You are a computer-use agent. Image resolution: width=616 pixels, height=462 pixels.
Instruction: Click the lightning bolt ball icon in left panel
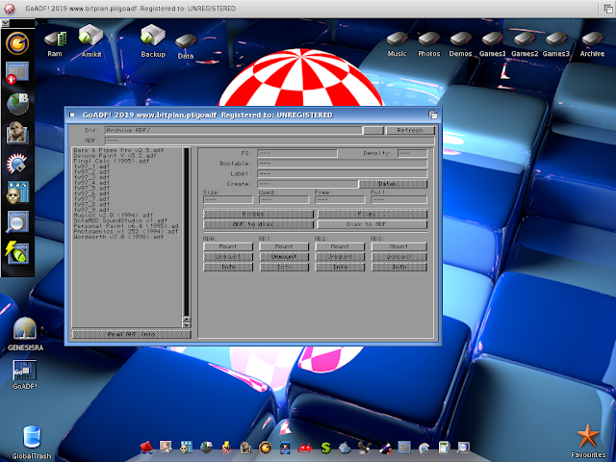(x=17, y=252)
